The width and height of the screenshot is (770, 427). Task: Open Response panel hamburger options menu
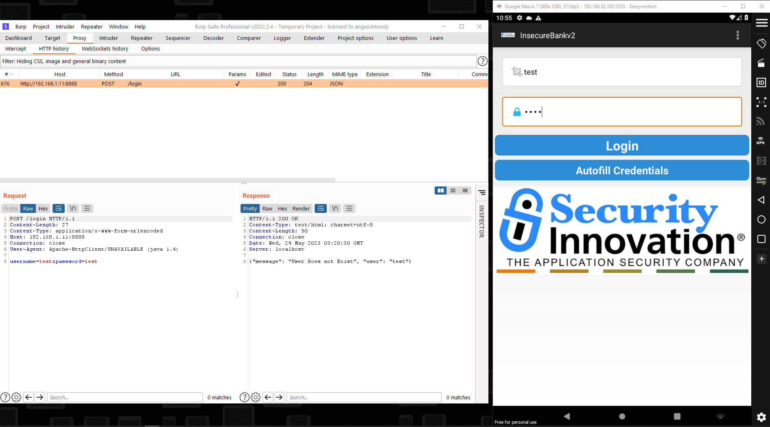[349, 208]
